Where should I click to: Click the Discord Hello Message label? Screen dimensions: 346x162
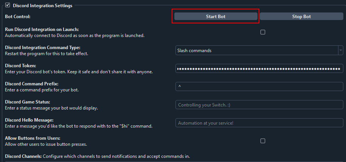(x=29, y=120)
